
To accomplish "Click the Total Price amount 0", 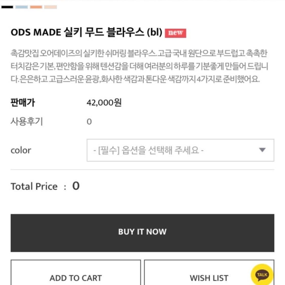I will point(76,186).
